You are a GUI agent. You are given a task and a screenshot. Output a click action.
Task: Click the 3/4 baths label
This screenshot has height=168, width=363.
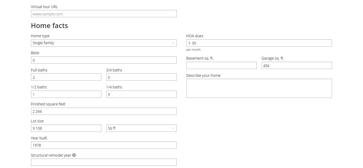pos(114,70)
